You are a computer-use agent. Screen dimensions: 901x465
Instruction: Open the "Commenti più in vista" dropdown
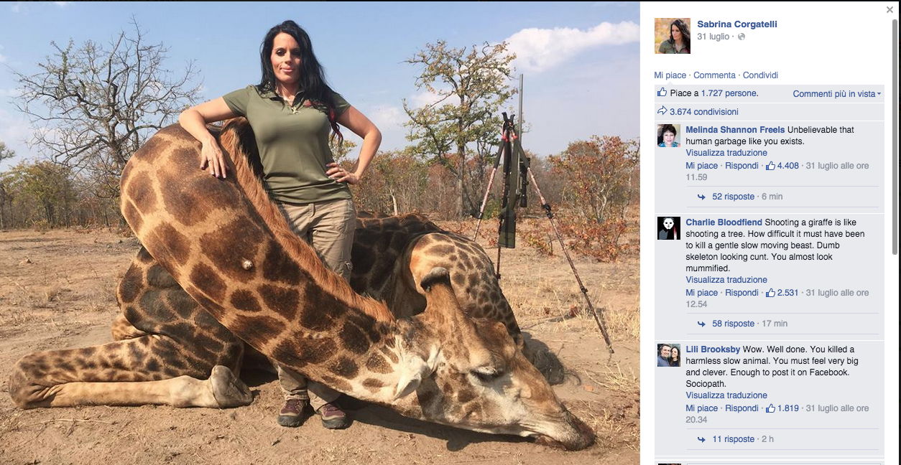(x=836, y=93)
